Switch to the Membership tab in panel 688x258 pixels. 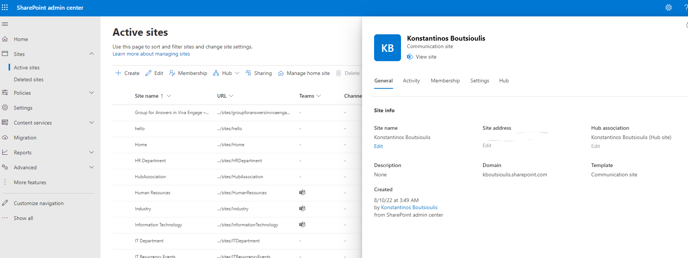pos(445,81)
